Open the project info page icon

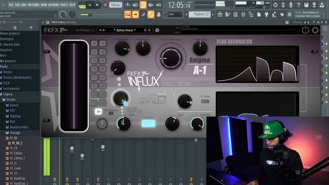[x=259, y=14]
